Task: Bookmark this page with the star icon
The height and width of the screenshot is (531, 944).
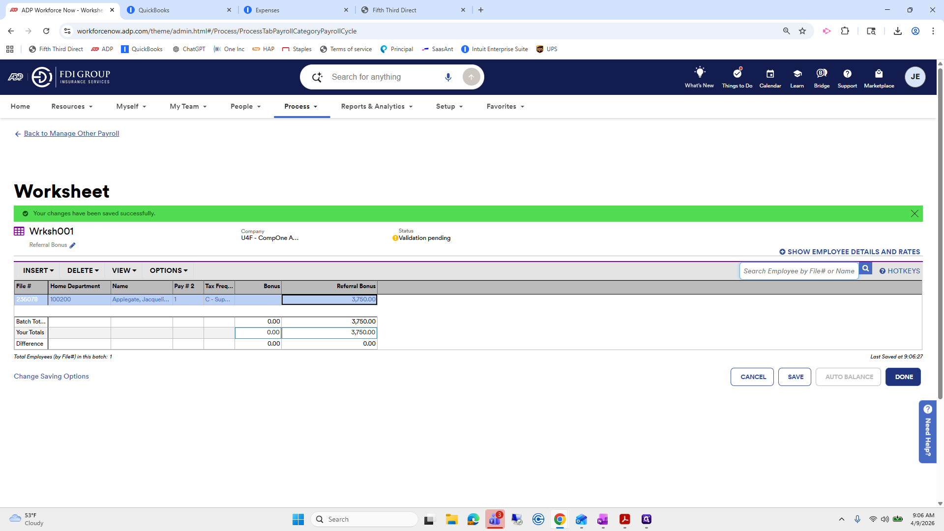Action: pyautogui.click(x=802, y=31)
